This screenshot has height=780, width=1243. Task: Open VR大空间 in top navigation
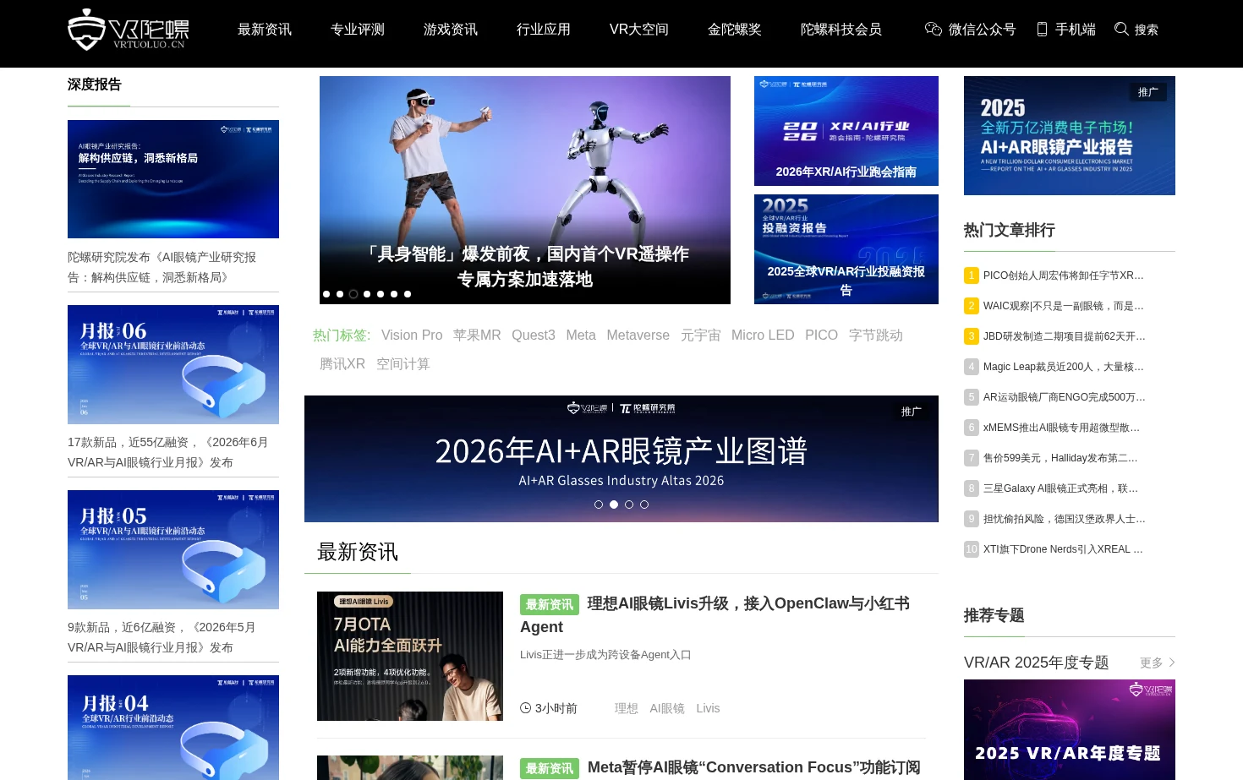639,30
